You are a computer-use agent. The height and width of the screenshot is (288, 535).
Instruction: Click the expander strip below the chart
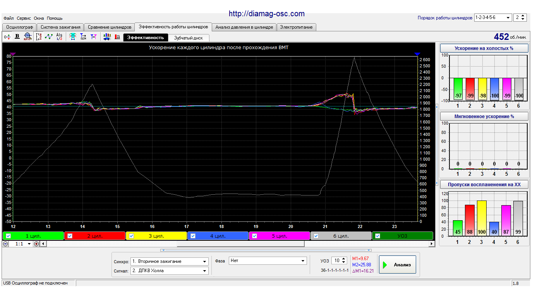point(266,250)
